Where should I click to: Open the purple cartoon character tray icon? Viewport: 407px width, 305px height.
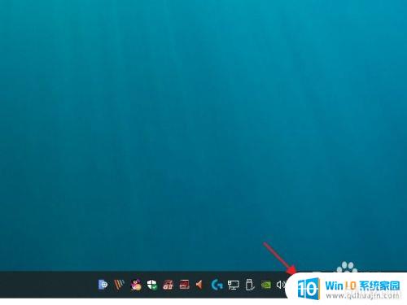pos(136,285)
